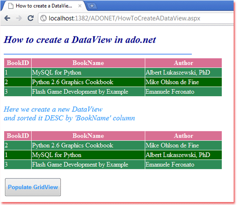Click the Author header in the first table

coord(183,63)
